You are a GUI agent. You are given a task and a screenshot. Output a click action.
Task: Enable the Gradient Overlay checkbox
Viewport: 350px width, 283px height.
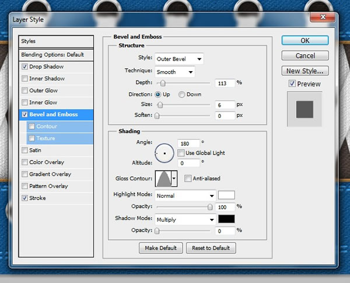coord(24,174)
